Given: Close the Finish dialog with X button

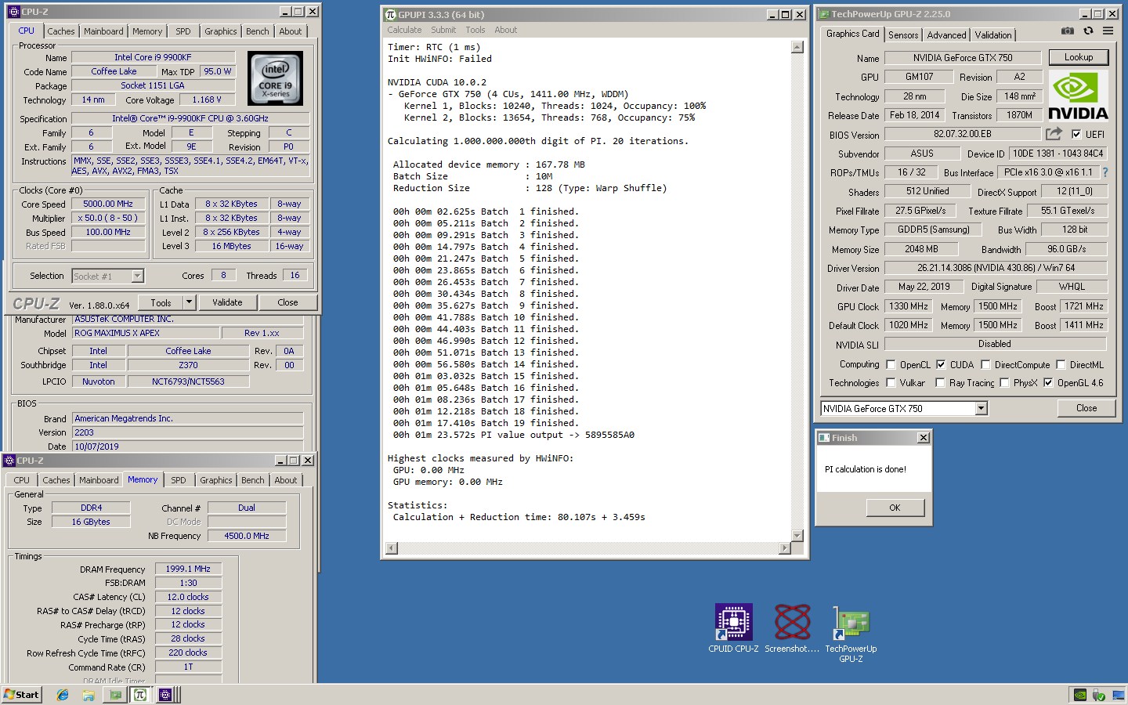Looking at the screenshot, I should pyautogui.click(x=923, y=438).
